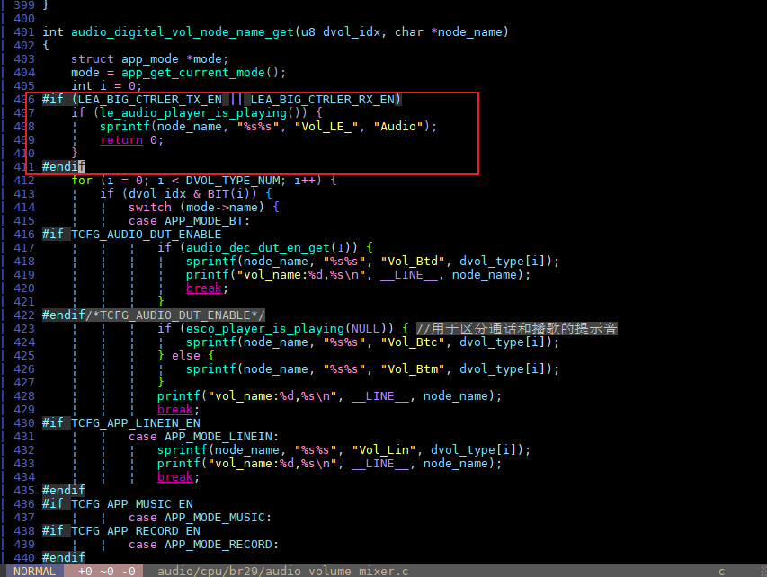This screenshot has width=767, height=577.
Task: Click the DVOL_TYPE_NUM constant
Action: click(x=232, y=181)
